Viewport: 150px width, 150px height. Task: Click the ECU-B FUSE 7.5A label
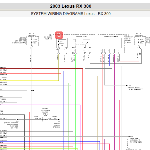[x=35, y=41]
